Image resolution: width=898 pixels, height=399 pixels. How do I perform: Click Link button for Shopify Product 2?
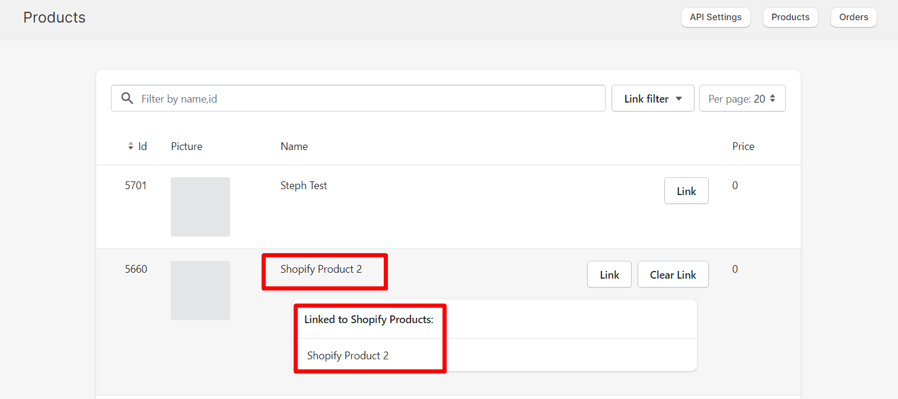[609, 274]
